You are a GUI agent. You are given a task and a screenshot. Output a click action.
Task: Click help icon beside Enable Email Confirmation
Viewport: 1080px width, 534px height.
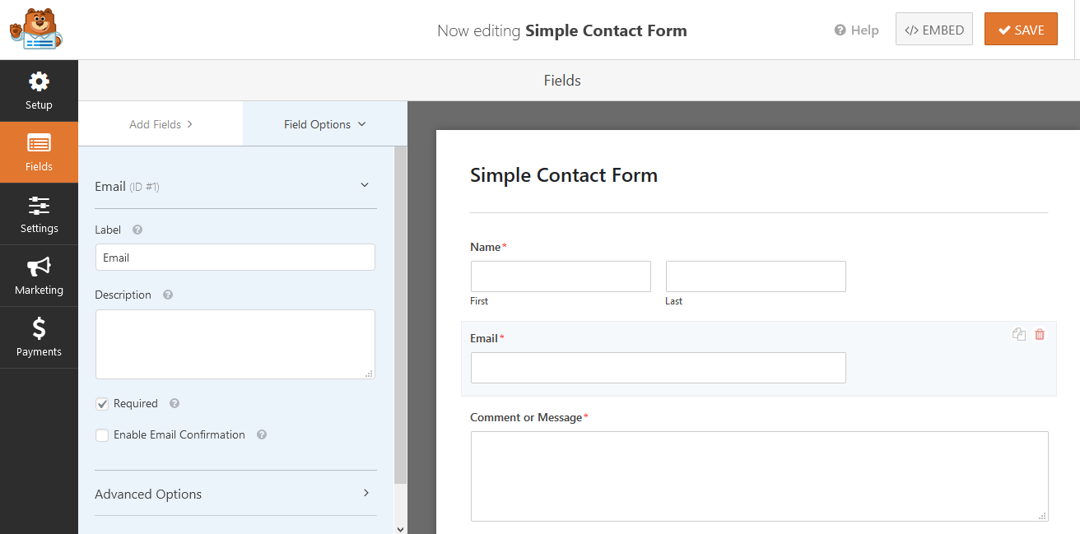point(262,435)
